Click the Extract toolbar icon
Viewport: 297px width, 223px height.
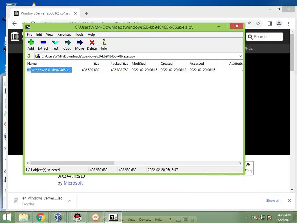43,45
